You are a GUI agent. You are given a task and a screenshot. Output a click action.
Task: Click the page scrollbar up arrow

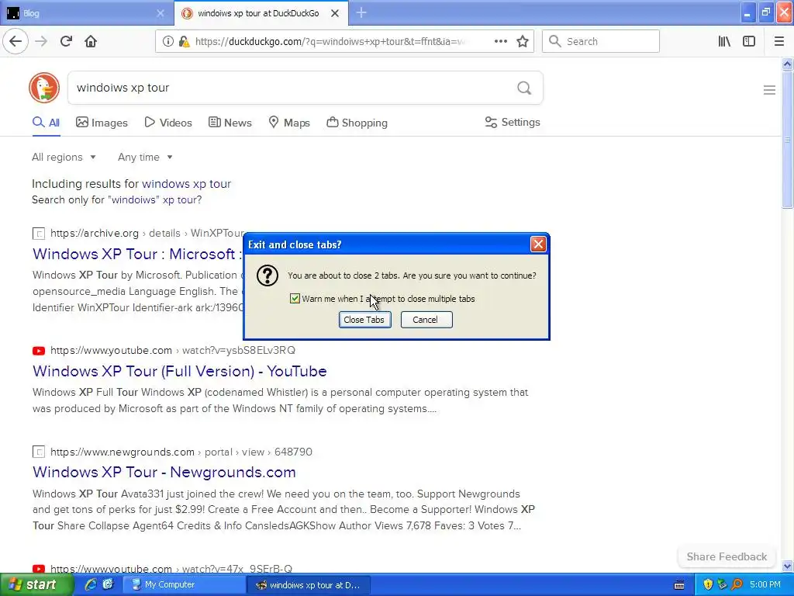point(787,64)
